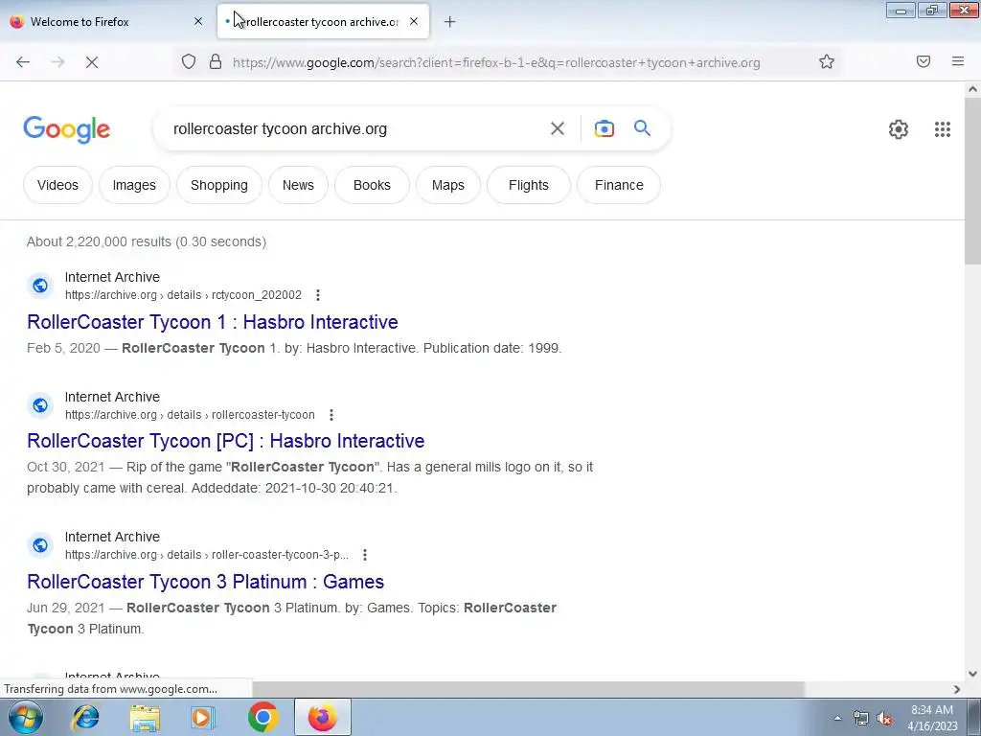Open RollerCoaster Tycoon 3 Platinum : Games link
Viewport: 981px width, 736px height.
205,582
